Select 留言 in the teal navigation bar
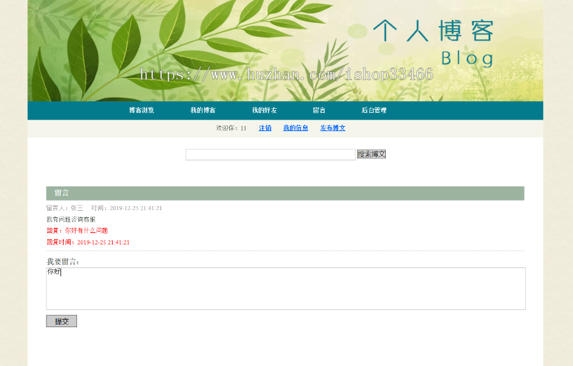The width and height of the screenshot is (573, 366). pos(319,110)
